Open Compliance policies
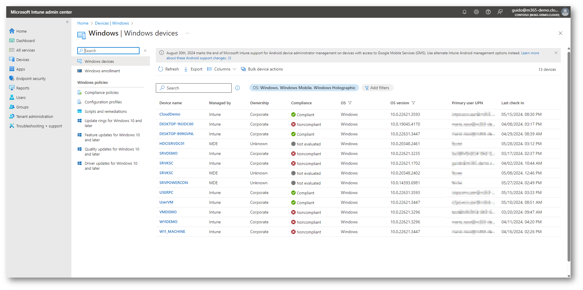 coord(102,92)
